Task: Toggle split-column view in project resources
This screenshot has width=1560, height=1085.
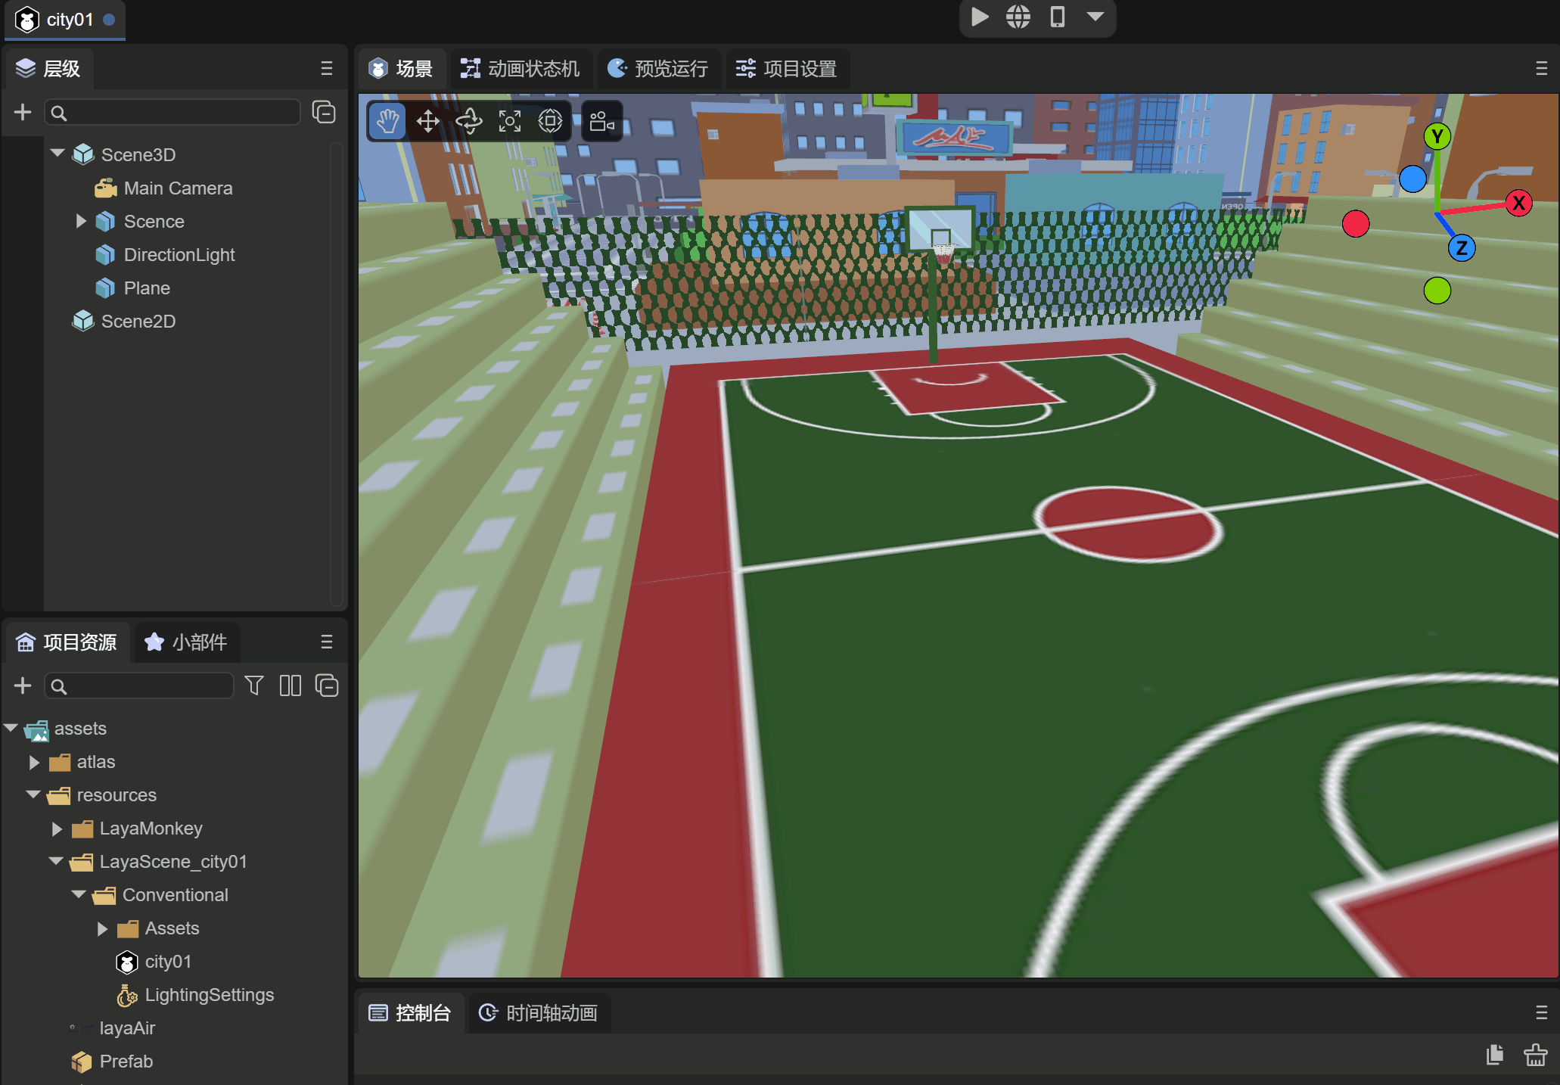Action: click(290, 686)
